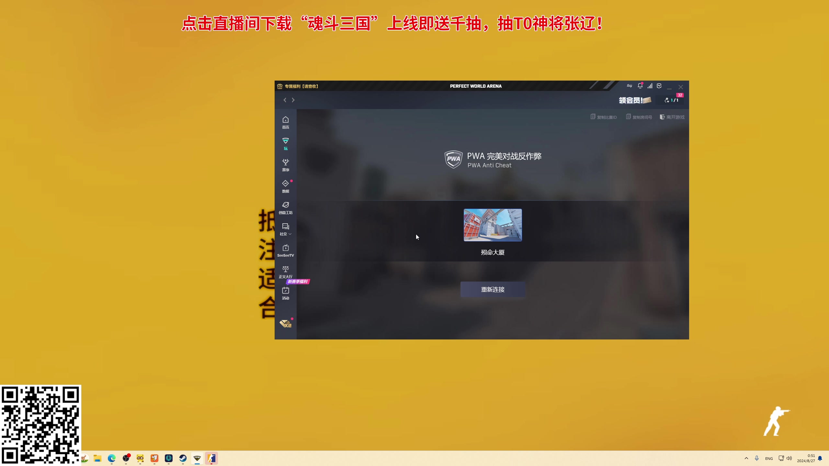
Task: Navigate forward with the right arrow
Action: tap(293, 100)
